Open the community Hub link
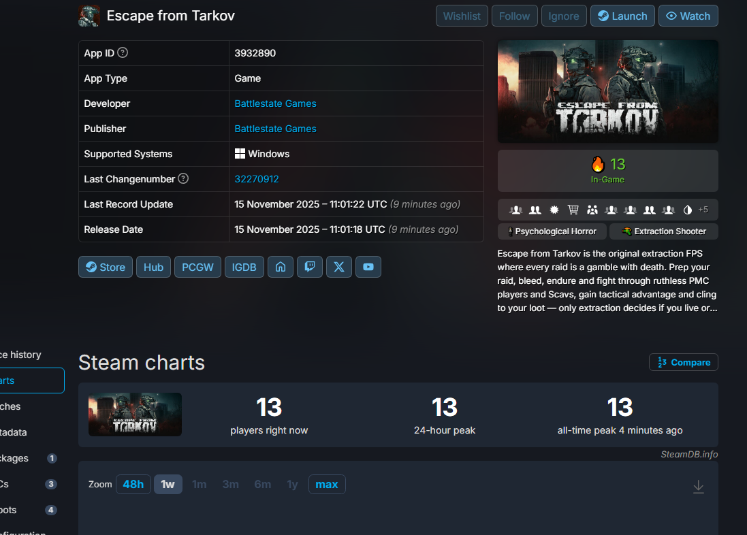 [153, 267]
